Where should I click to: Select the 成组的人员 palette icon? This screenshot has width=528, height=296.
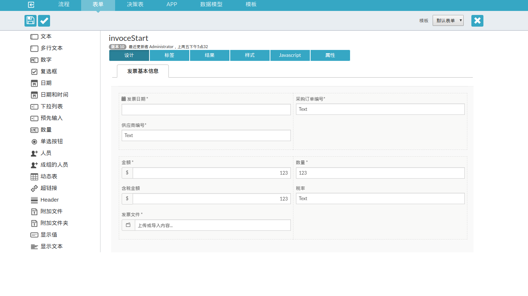pyautogui.click(x=34, y=165)
